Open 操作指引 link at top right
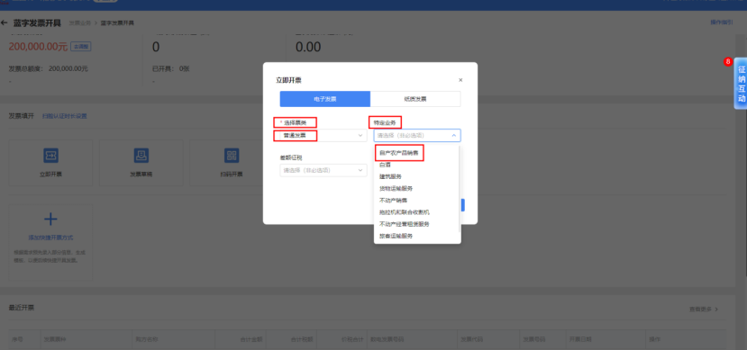The height and width of the screenshot is (350, 747). point(721,22)
